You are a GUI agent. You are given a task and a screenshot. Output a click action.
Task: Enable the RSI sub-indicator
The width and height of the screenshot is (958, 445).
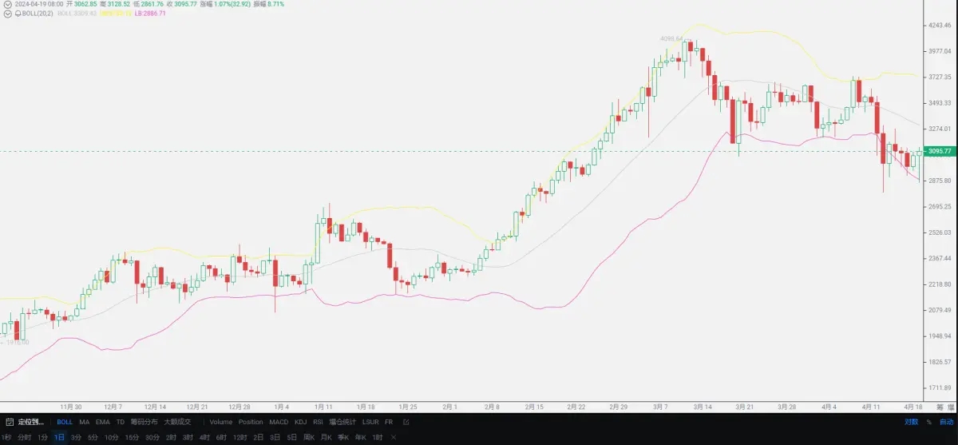318,422
